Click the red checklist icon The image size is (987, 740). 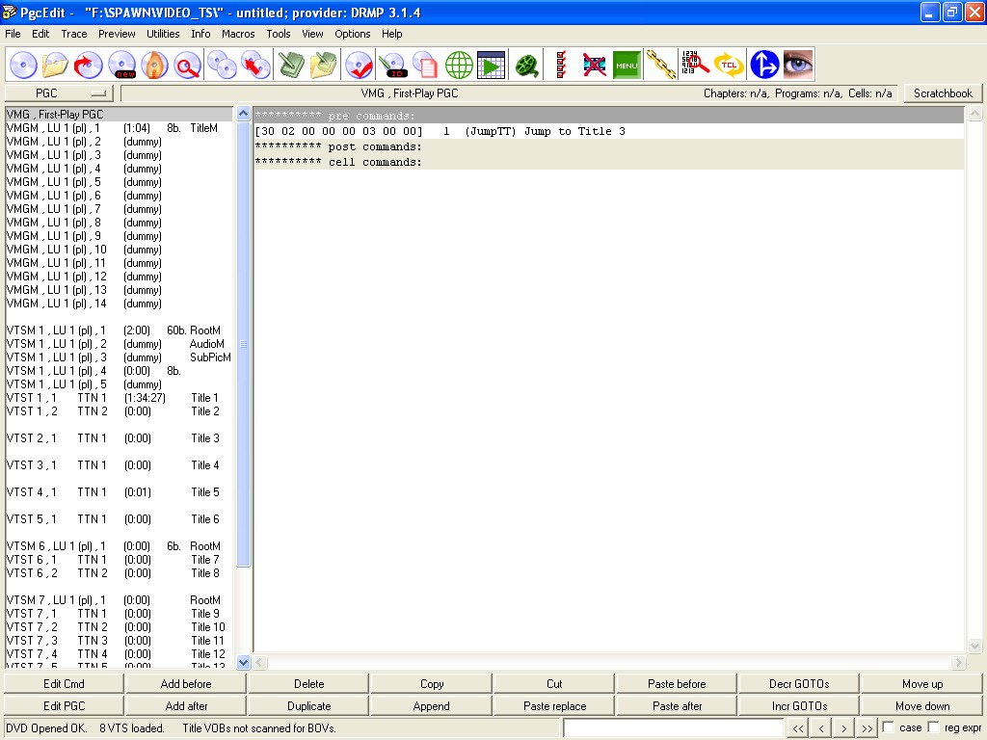pyautogui.click(x=561, y=65)
